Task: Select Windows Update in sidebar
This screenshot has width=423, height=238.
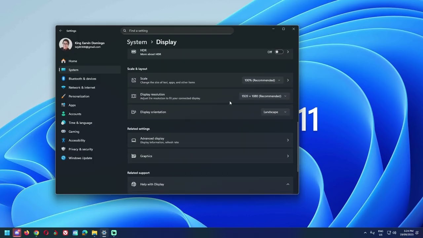Action: tap(90, 158)
